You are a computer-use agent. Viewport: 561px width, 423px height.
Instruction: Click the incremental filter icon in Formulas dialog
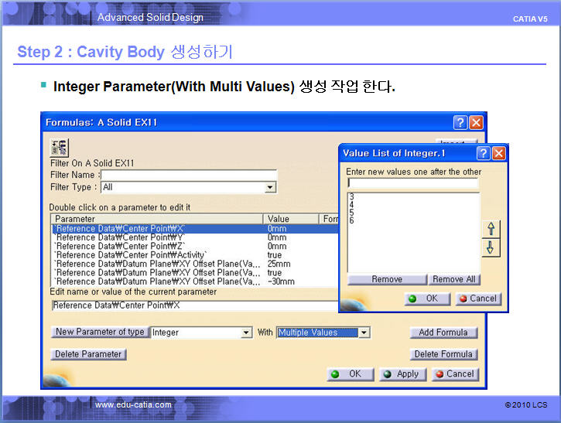[x=59, y=148]
